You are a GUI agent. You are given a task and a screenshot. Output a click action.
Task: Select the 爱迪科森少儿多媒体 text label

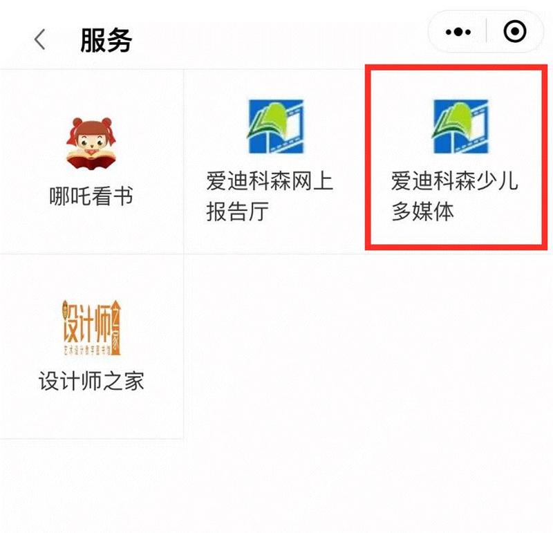454,196
